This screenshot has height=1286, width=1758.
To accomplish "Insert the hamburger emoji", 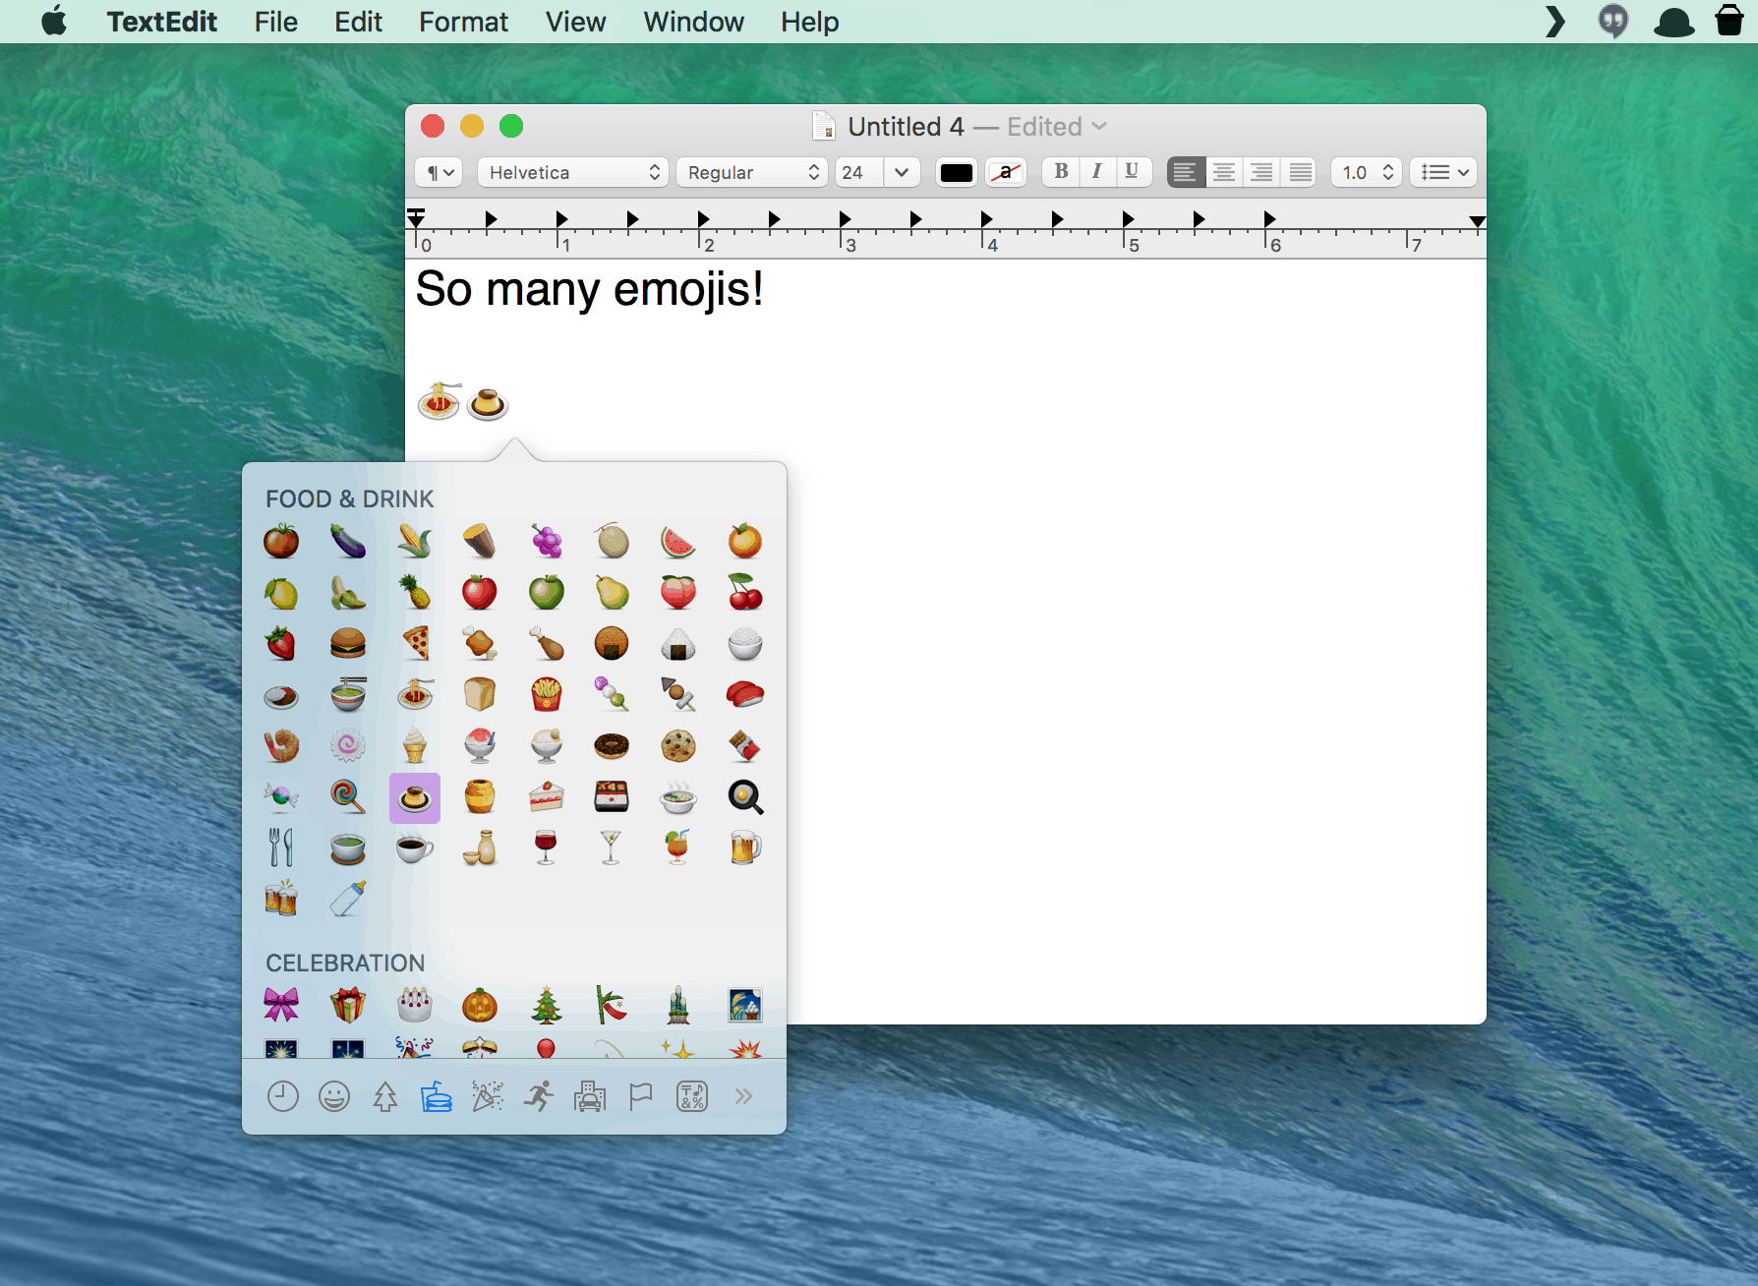I will pyautogui.click(x=348, y=644).
